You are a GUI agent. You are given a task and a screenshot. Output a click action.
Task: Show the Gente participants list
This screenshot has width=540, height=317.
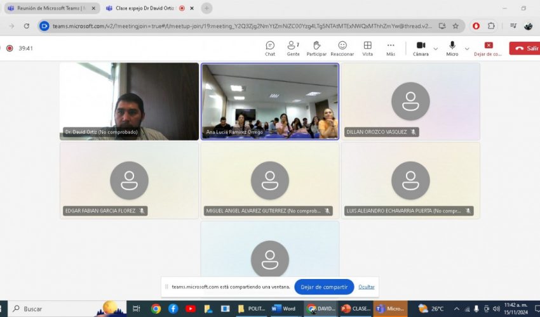click(293, 48)
